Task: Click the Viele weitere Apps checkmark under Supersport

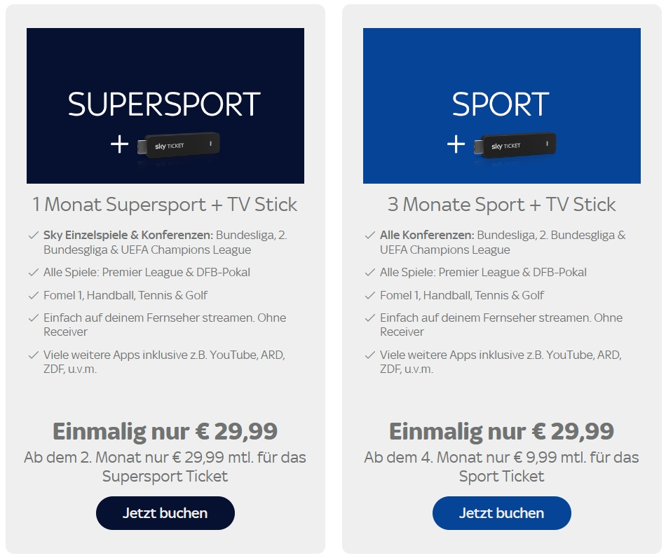Action: click(33, 355)
